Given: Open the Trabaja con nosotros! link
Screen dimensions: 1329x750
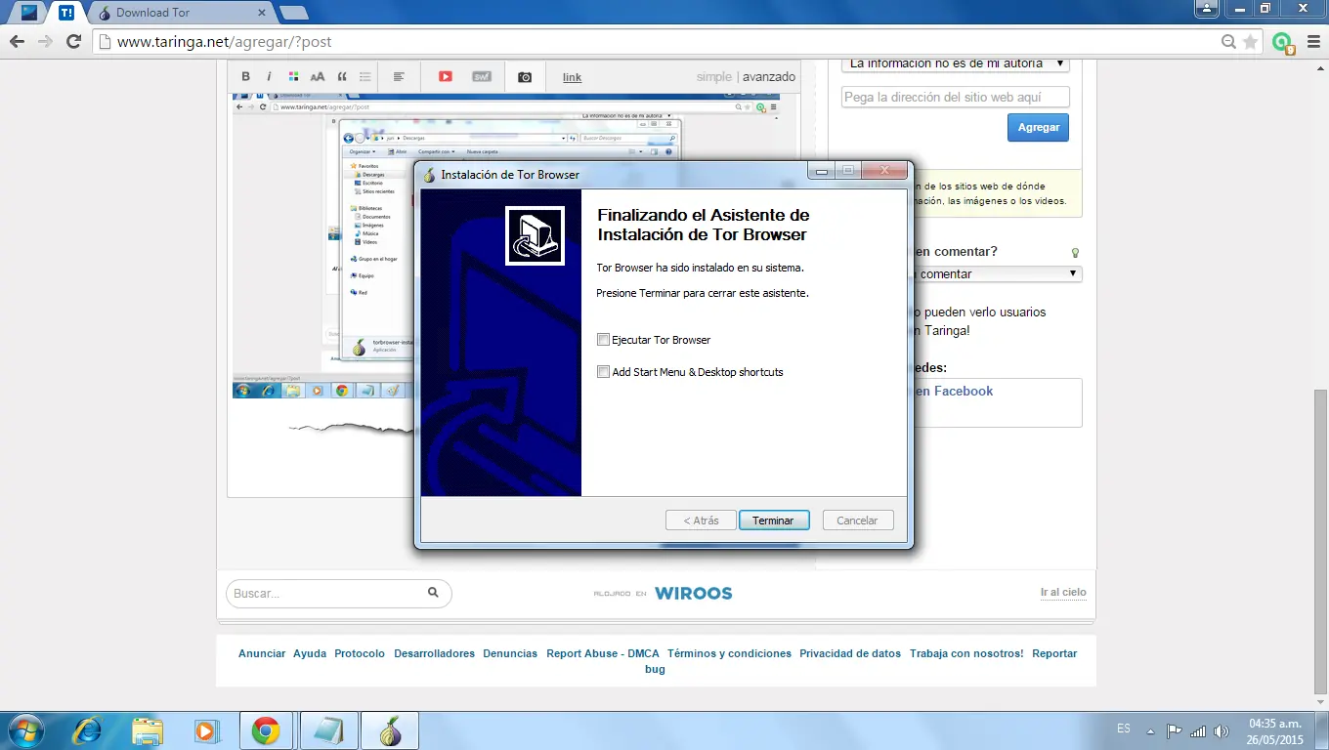Looking at the screenshot, I should point(966,653).
